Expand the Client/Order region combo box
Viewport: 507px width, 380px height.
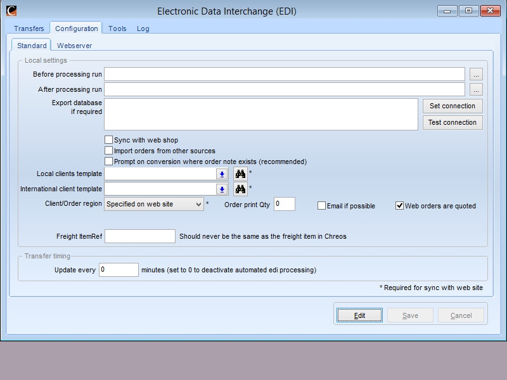tap(154, 204)
